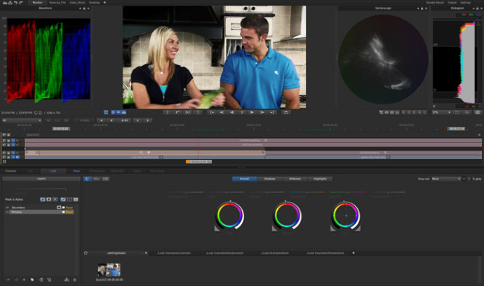484x286 pixels.
Task: Toggle visibility of the Secondary layer
Action: pyautogui.click(x=7, y=207)
